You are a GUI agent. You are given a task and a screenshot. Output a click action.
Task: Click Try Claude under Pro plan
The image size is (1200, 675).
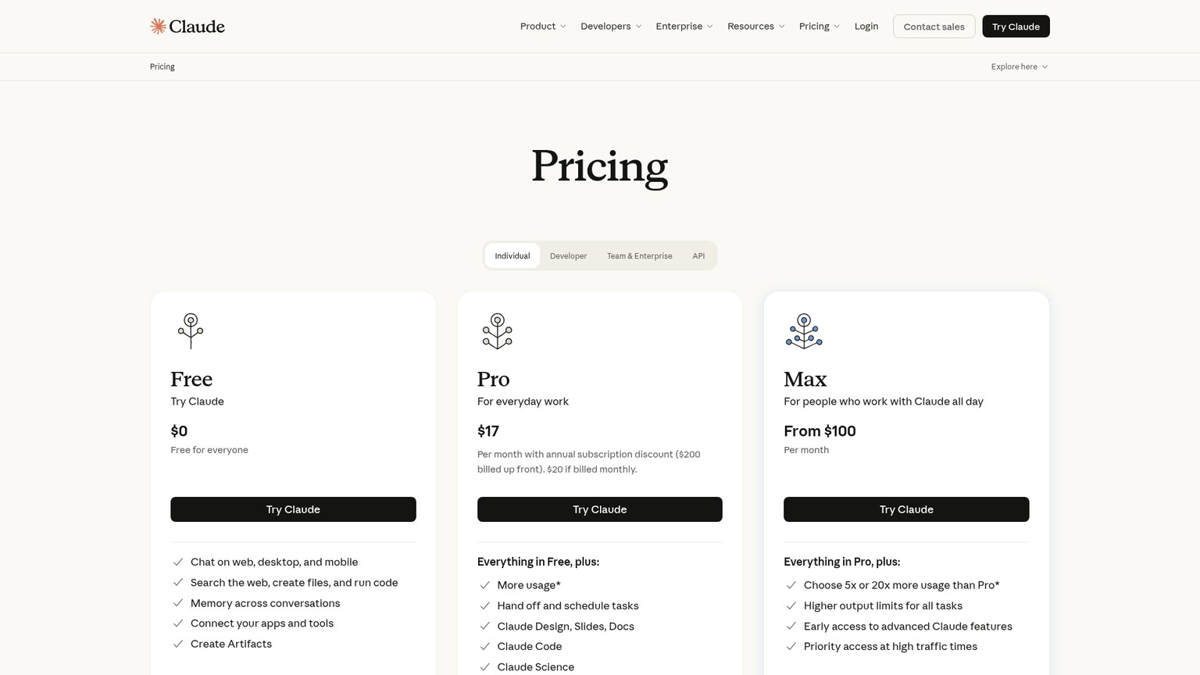pyautogui.click(x=599, y=509)
